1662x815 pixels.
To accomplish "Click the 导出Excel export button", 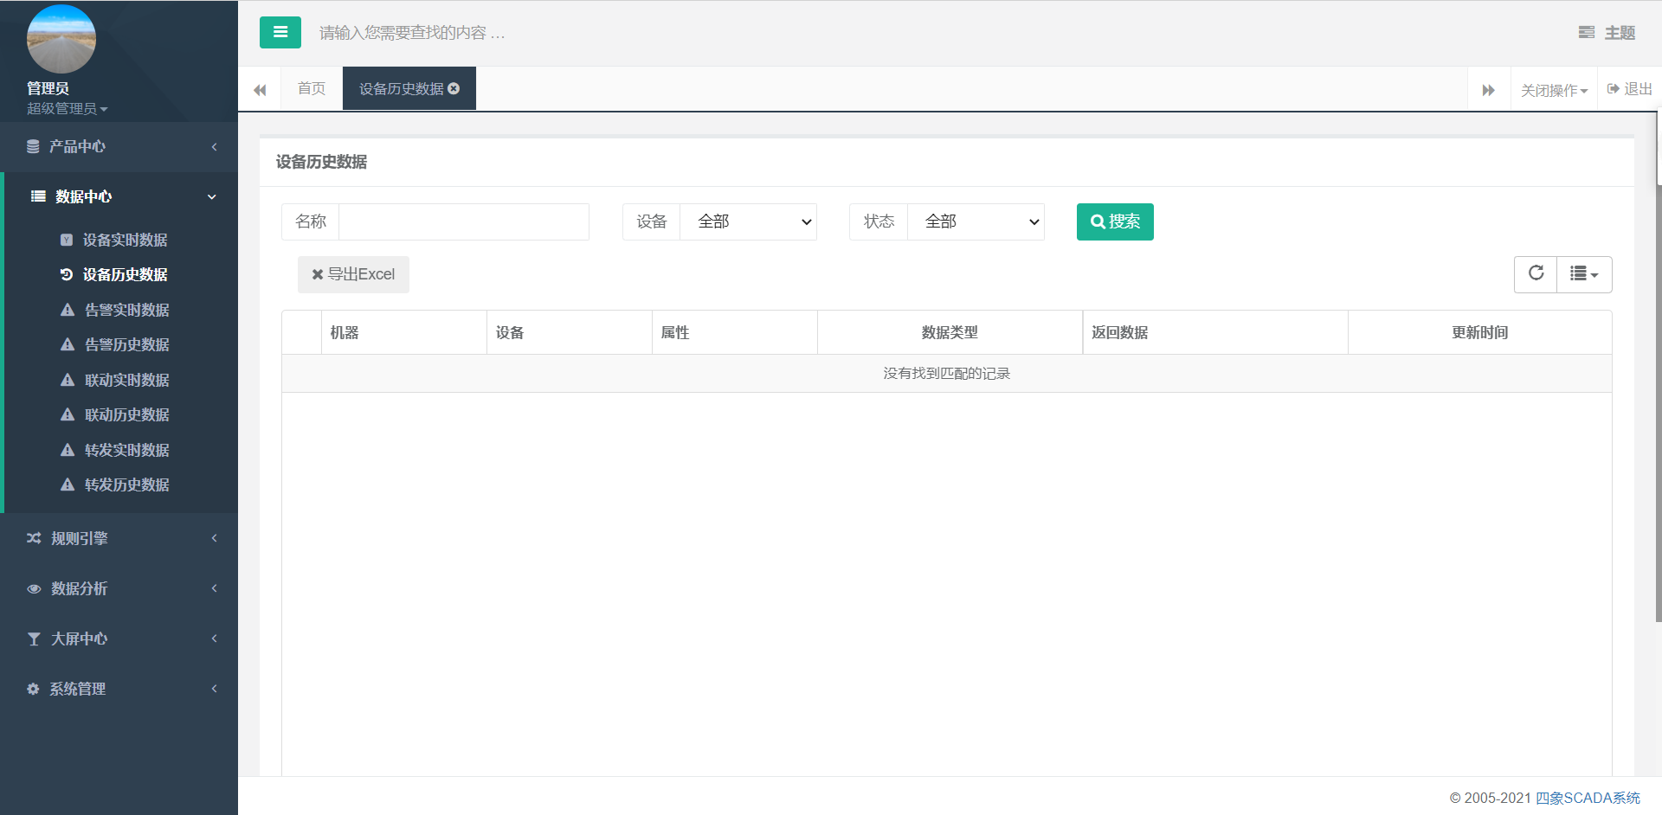I will [x=353, y=274].
